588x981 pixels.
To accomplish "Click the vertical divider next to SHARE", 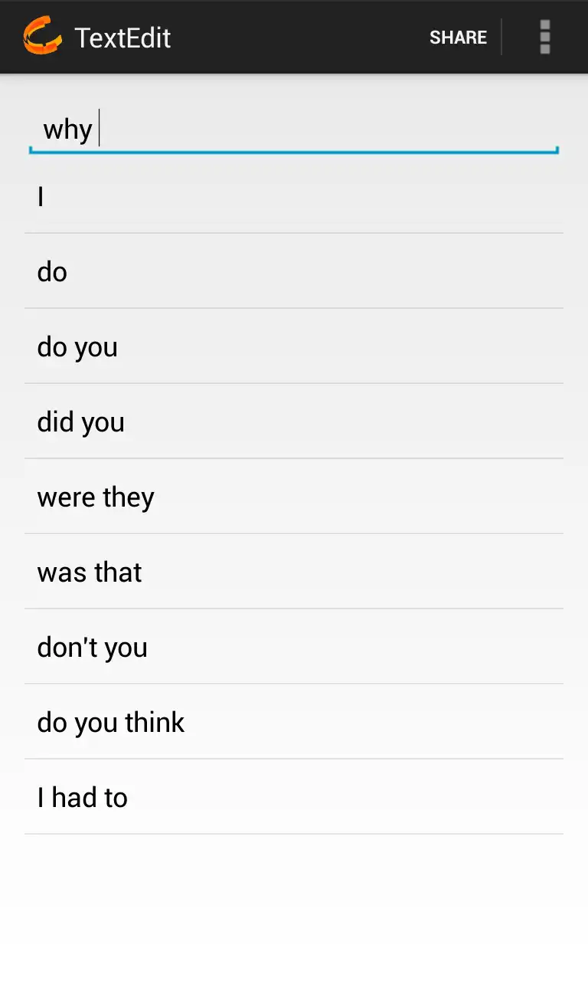I will pos(501,37).
